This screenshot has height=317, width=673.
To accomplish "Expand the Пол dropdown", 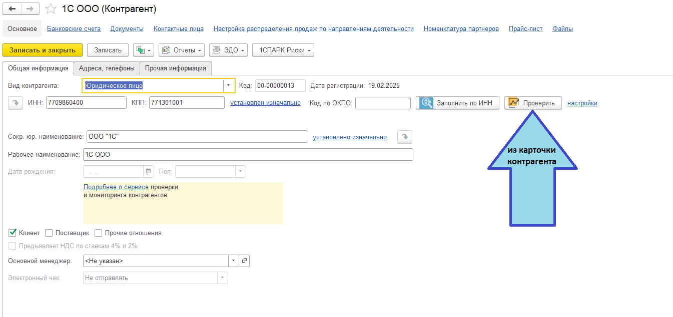I will click(x=241, y=171).
